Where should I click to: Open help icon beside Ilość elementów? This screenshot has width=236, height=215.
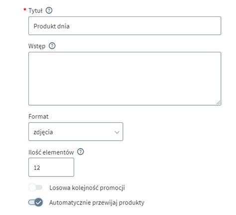[x=81, y=152]
